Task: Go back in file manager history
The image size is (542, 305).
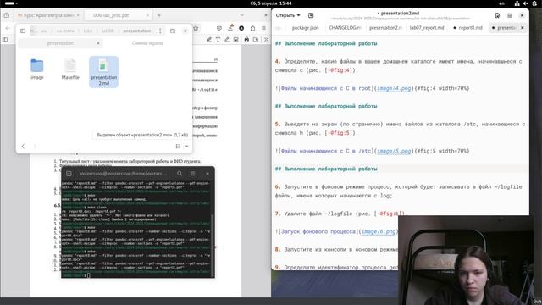Action: point(23,147)
